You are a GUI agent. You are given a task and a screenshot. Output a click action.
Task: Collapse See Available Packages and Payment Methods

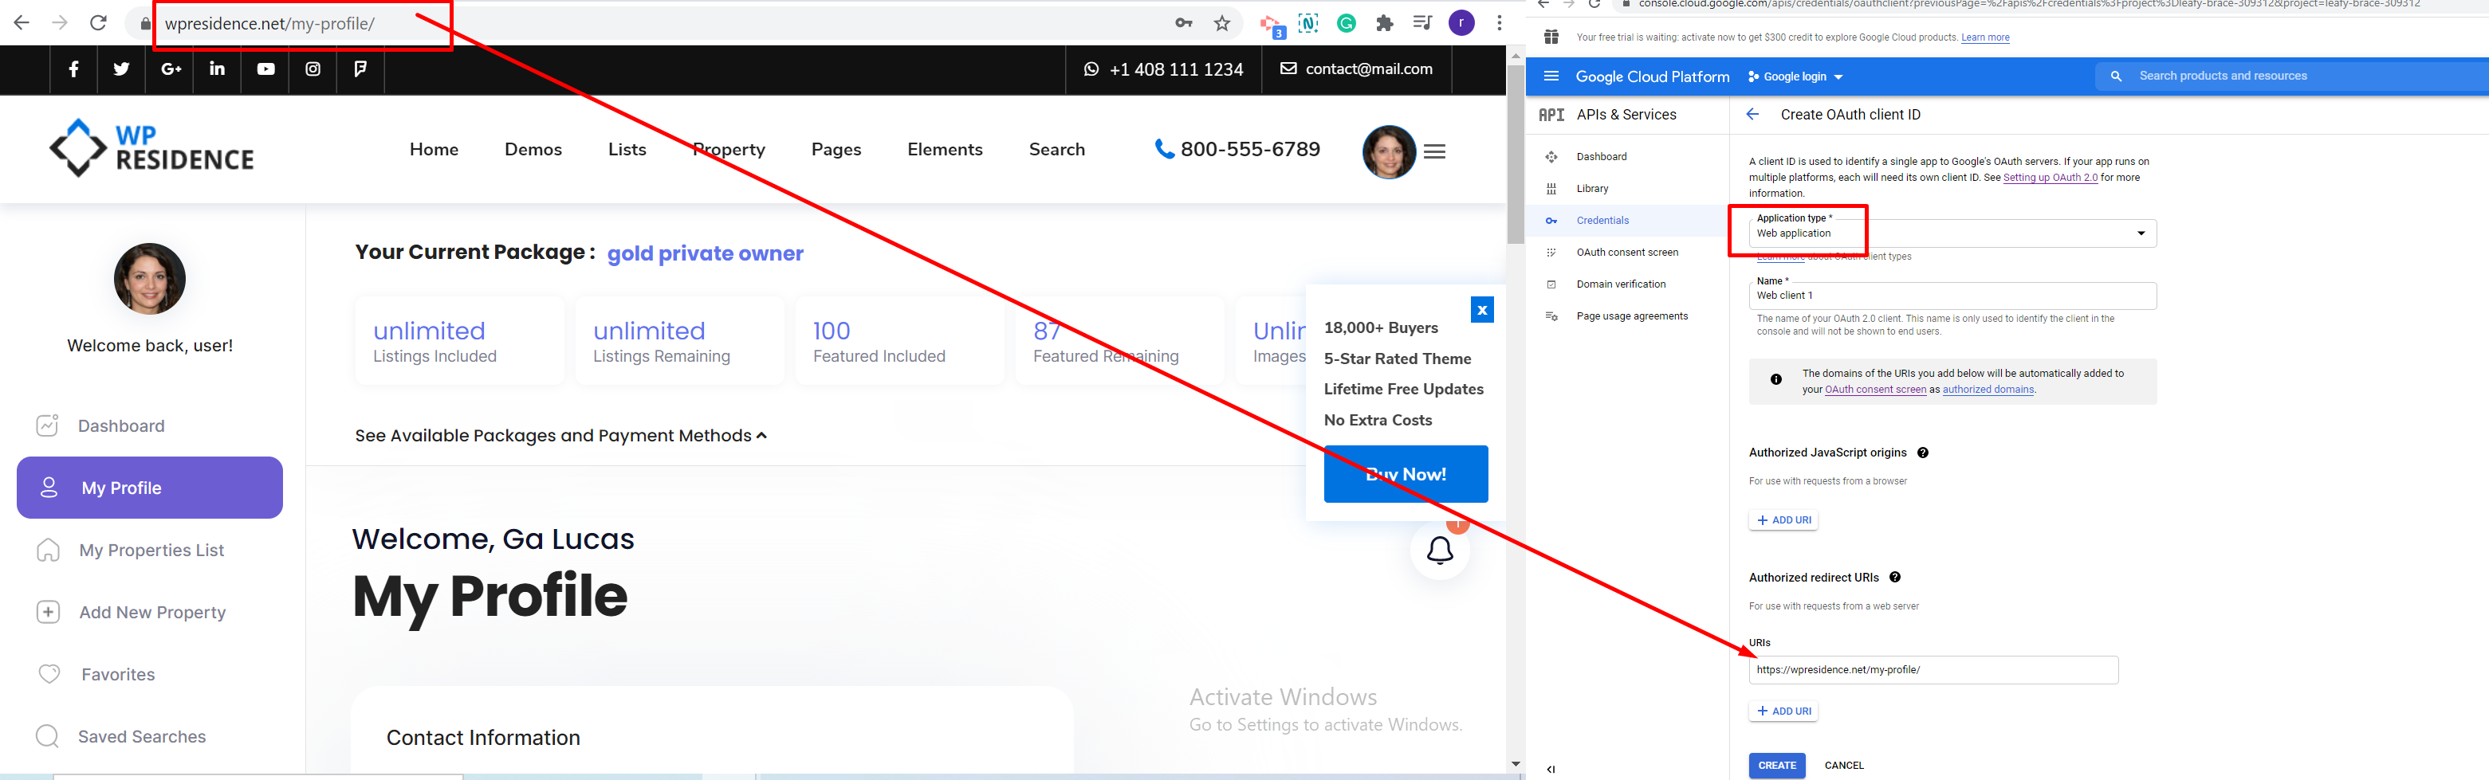click(560, 435)
